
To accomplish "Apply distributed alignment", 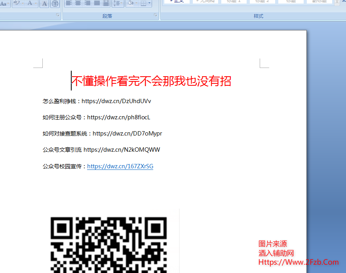I will 106,3.
